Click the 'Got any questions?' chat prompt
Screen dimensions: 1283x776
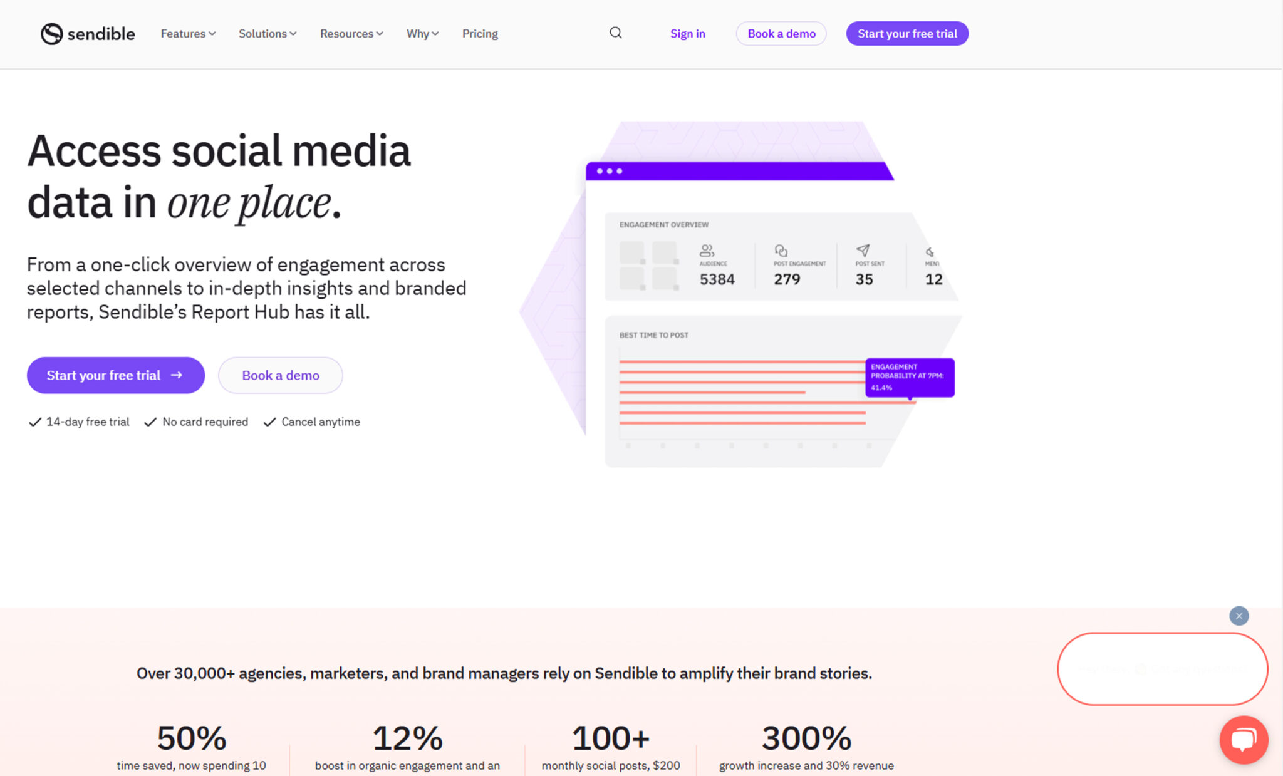pos(1162,669)
